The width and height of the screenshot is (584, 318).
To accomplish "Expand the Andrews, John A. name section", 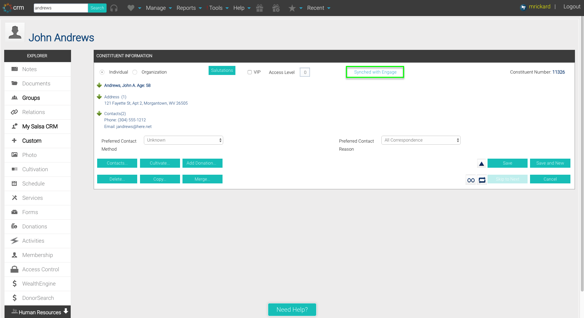I will pos(99,85).
